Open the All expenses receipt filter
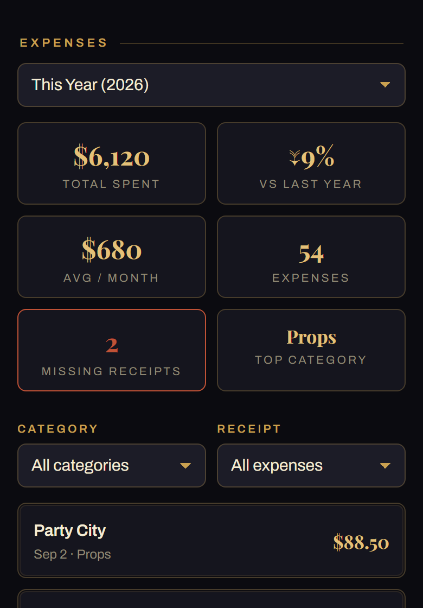Viewport: 423px width, 608px height. tap(311, 465)
